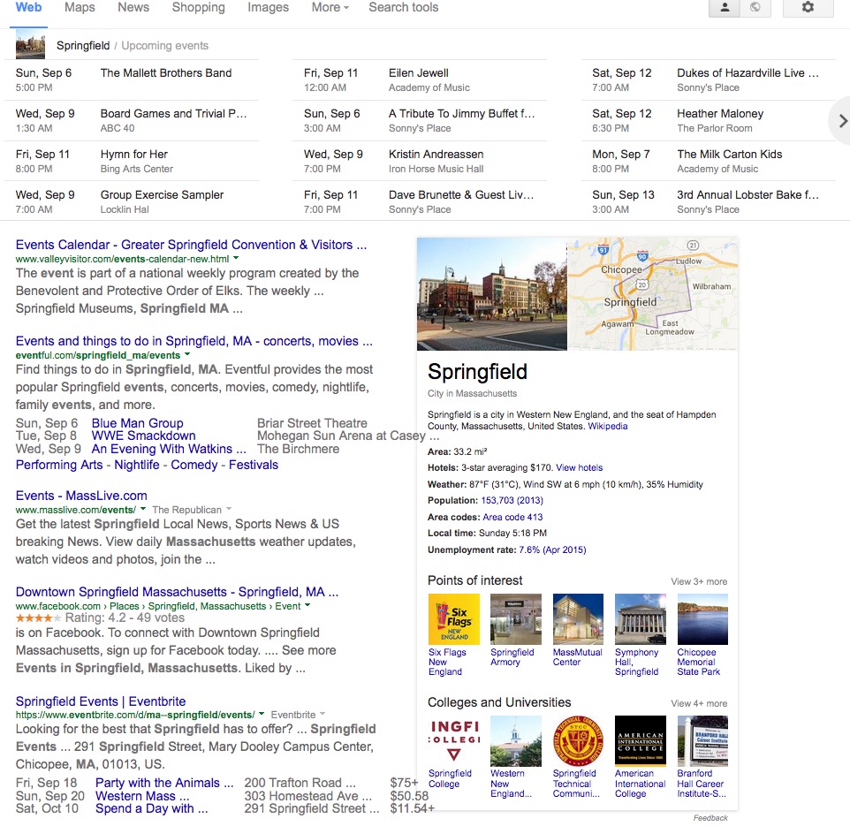Open The Mallett Brothers Band event
Viewport: 850px width, 826px height.
point(166,73)
